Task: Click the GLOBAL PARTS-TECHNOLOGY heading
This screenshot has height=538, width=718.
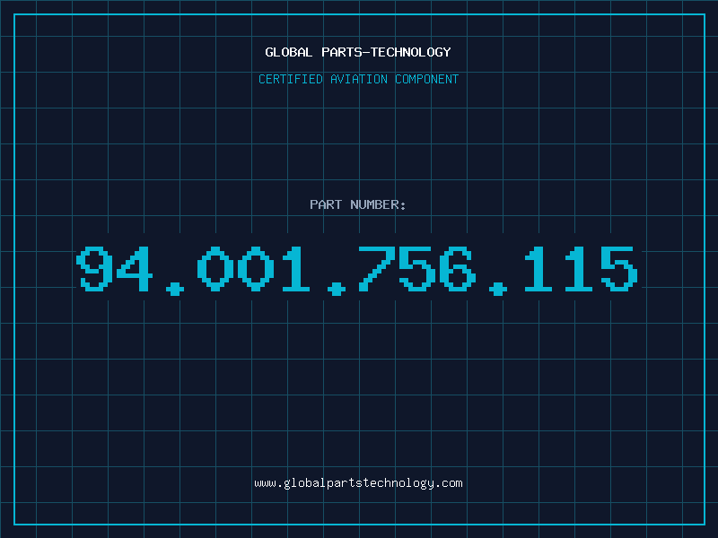Action: pyautogui.click(x=358, y=52)
